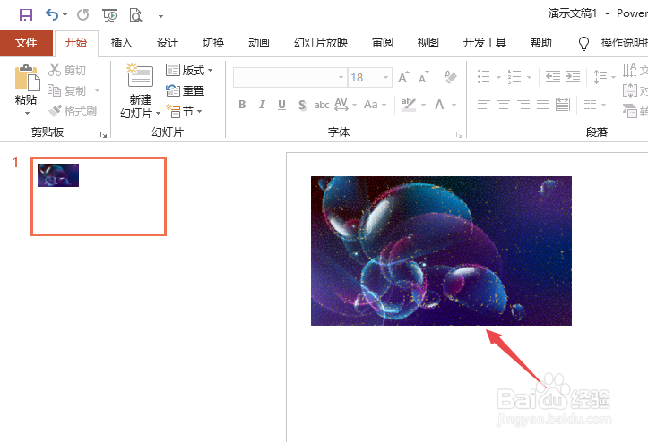This screenshot has height=442, width=648.
Task: Click the font color A swatch
Action: (x=439, y=105)
